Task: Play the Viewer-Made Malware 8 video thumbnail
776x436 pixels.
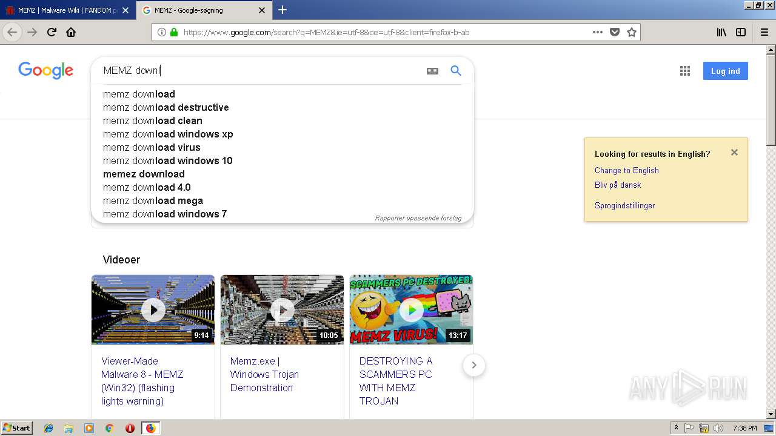Action: (153, 309)
